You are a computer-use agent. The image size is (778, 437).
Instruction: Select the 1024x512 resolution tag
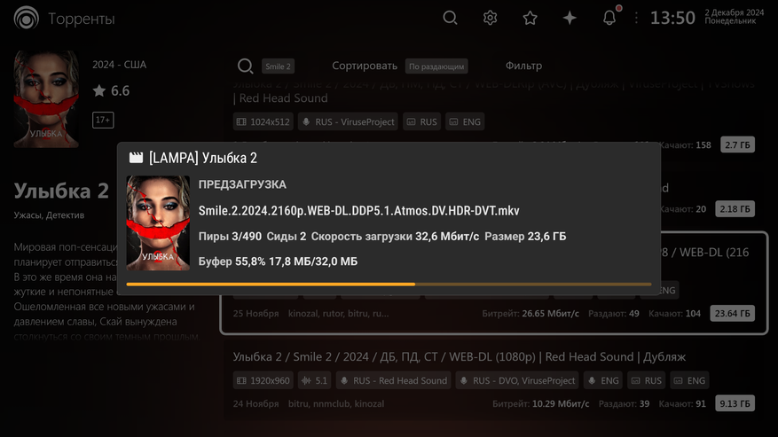click(x=263, y=122)
